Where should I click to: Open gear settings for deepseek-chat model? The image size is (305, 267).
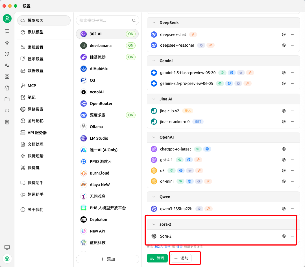[284, 35]
